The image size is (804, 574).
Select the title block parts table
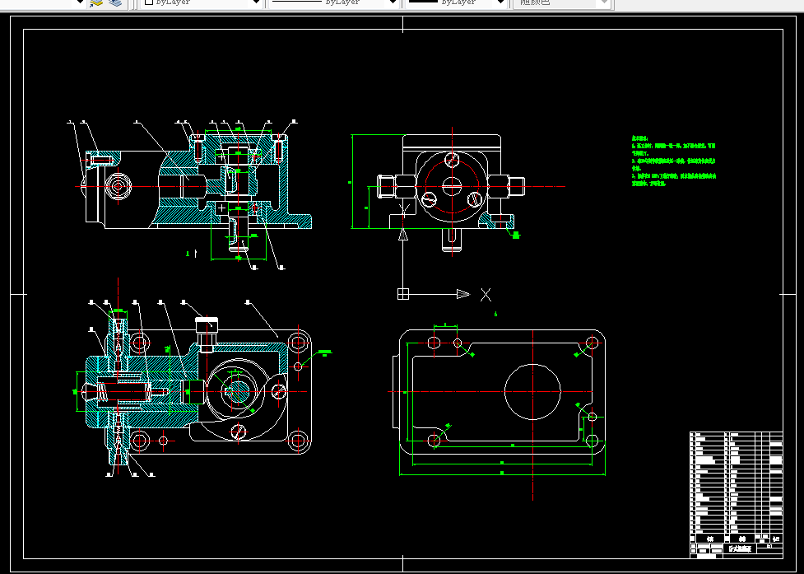pos(736,495)
